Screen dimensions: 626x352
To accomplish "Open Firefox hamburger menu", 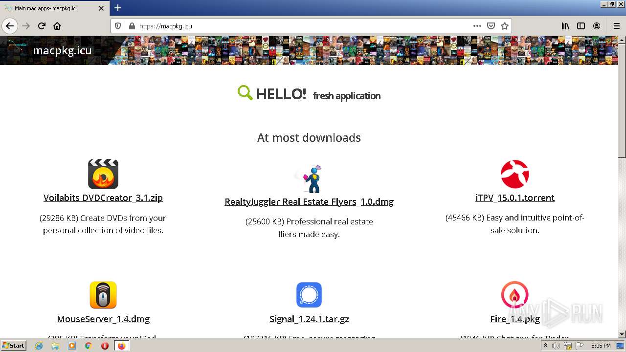I will coord(616,26).
